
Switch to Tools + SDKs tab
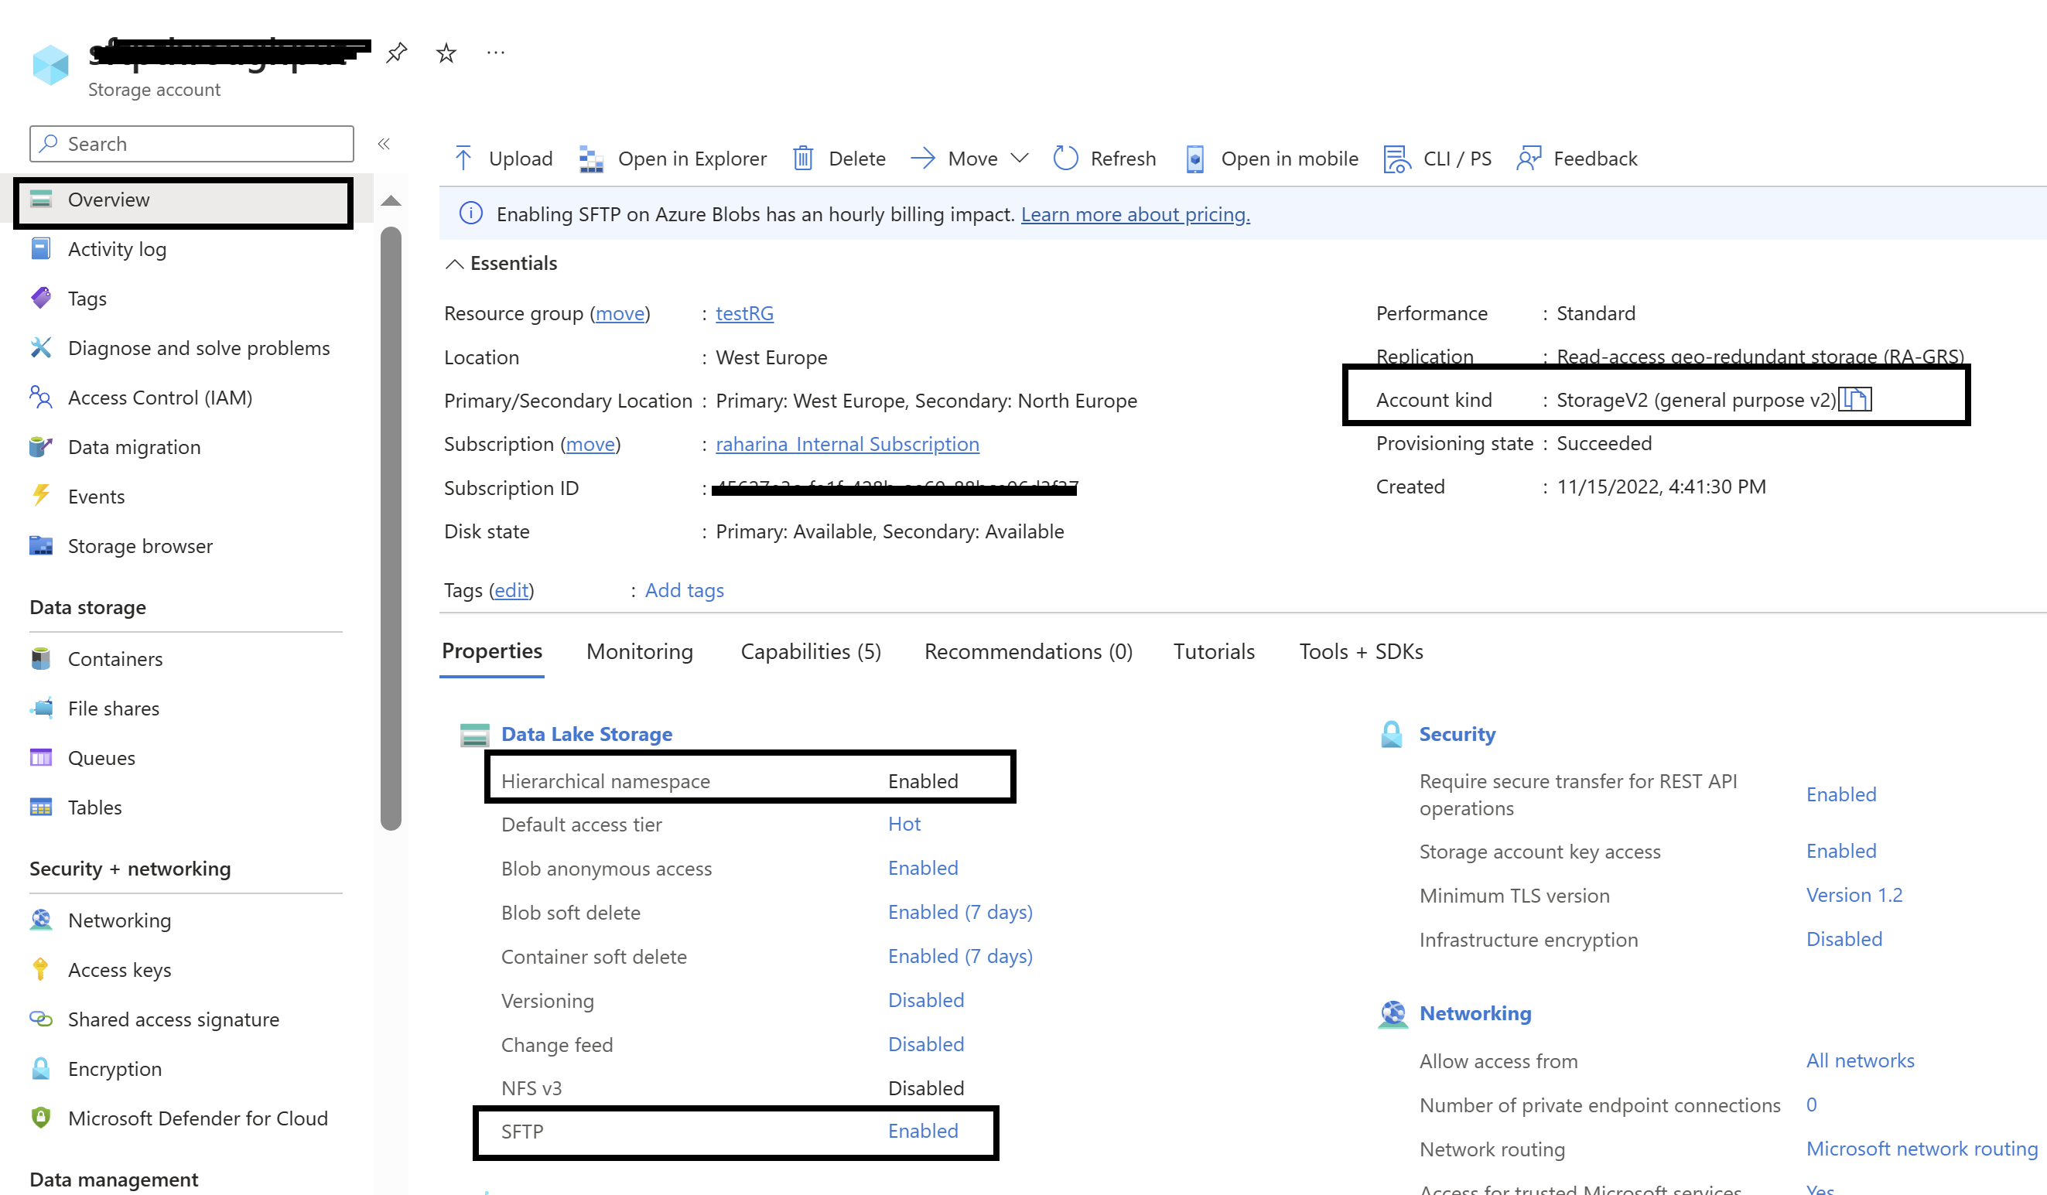pos(1362,651)
